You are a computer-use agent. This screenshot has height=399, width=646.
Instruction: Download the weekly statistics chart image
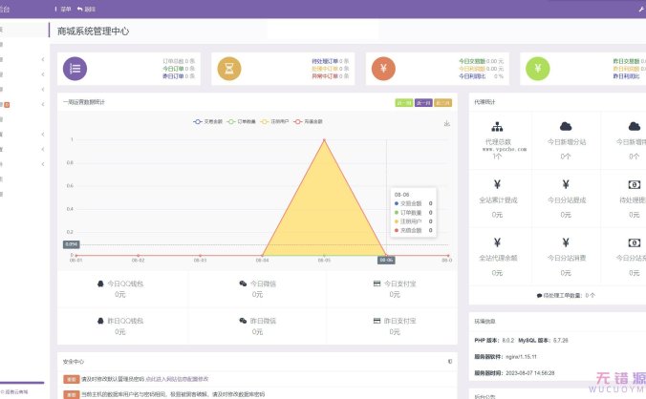tap(446, 123)
